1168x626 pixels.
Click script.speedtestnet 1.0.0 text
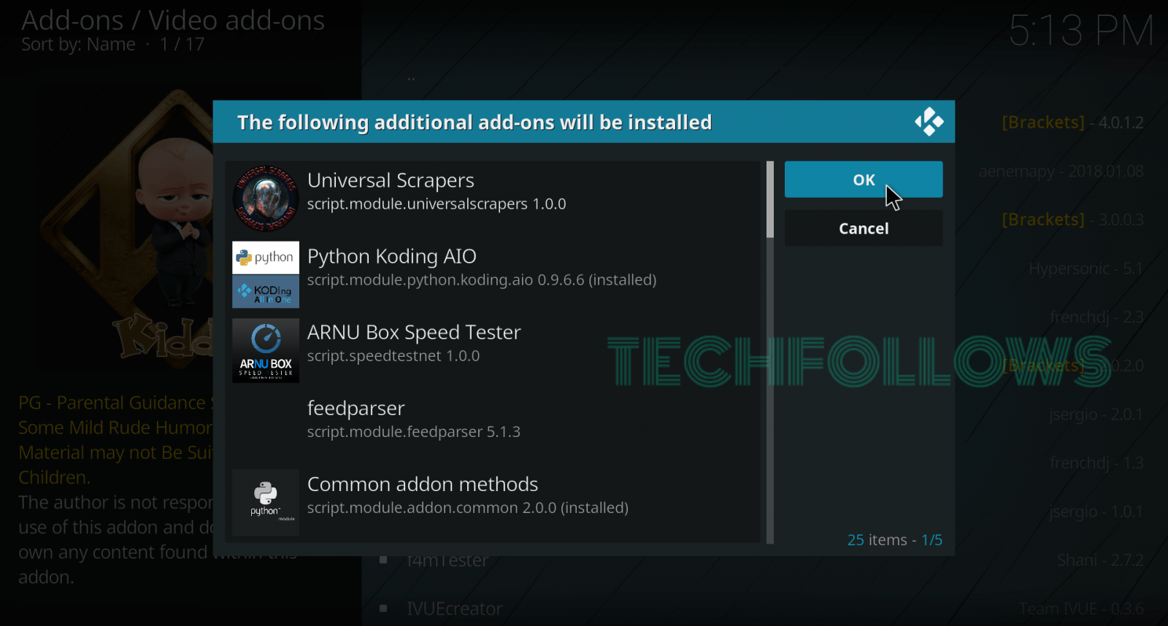click(x=393, y=356)
